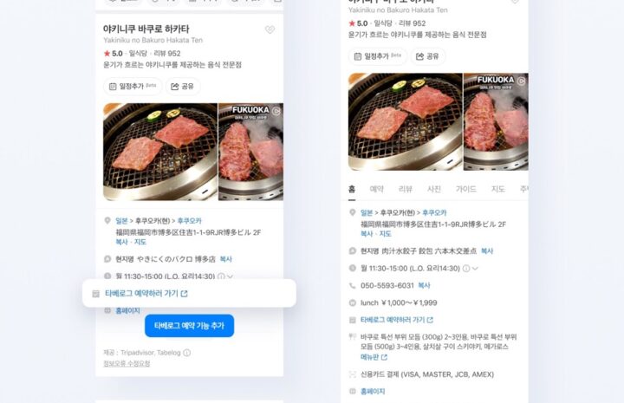Click the external link icon after left 타베로그 예약하러 가기
The image size is (624, 403).
click(x=184, y=294)
